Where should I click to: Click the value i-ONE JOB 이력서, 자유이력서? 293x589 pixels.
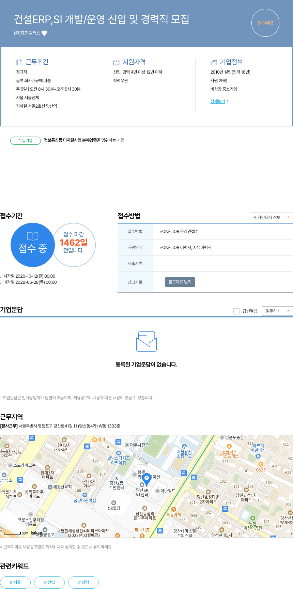pos(185,248)
